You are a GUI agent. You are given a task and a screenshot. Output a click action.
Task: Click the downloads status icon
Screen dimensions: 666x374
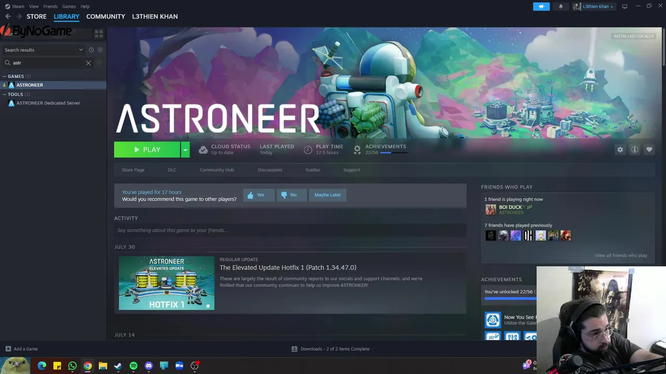[x=294, y=349]
